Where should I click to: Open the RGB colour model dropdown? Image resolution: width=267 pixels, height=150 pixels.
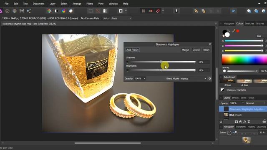click(x=262, y=36)
